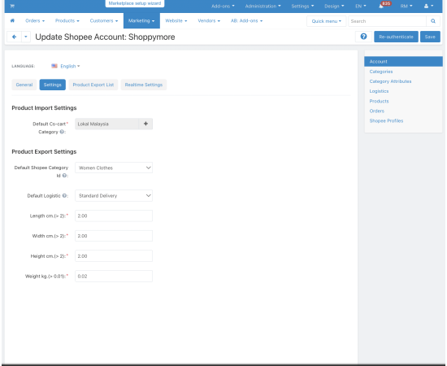Go to the home icon
Viewport: 447px width, 366px height.
pyautogui.click(x=12, y=20)
